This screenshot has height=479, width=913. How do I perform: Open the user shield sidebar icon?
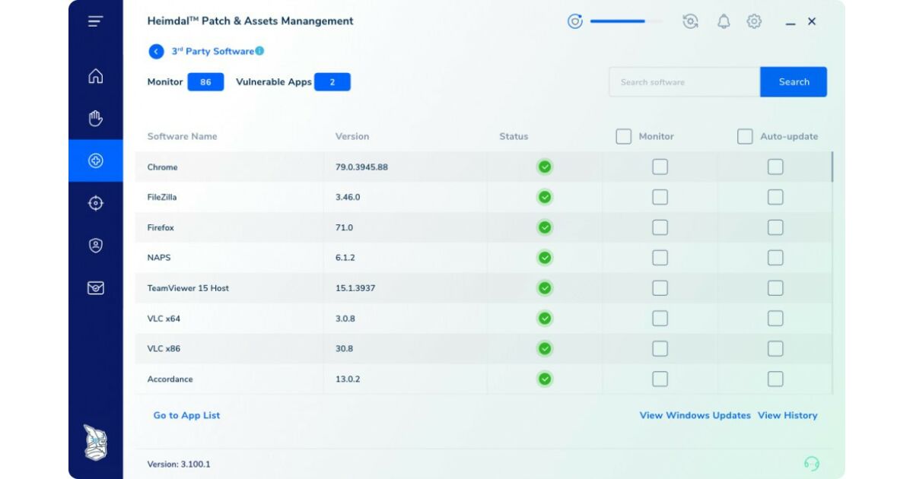[x=95, y=246]
